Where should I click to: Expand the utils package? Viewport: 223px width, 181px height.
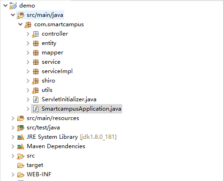tap(28, 90)
